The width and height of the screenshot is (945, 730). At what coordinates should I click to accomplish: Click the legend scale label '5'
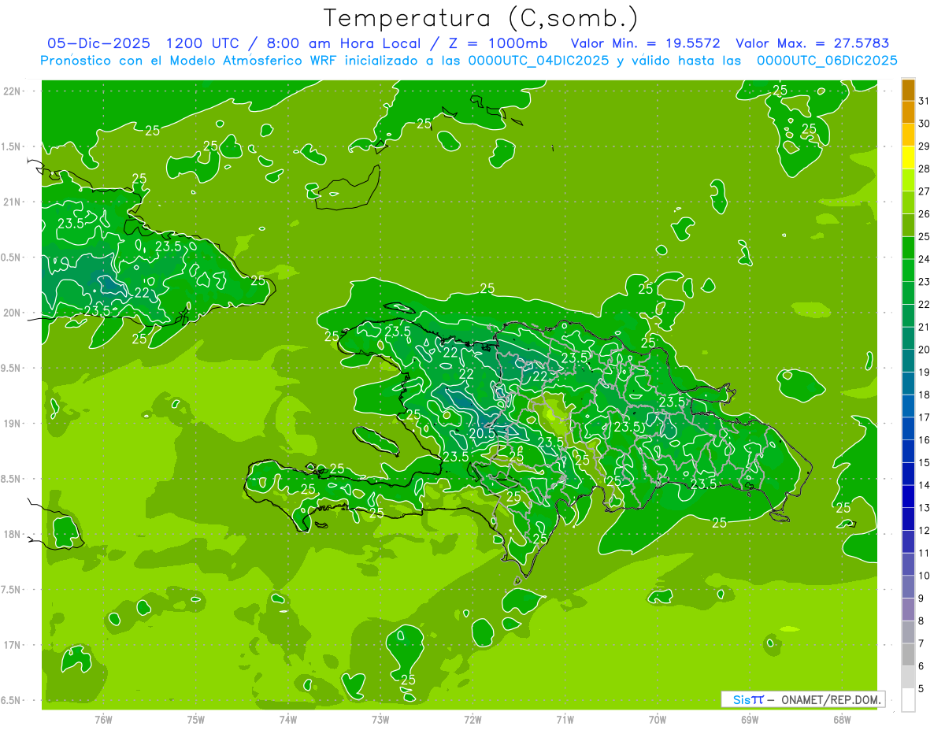point(921,688)
